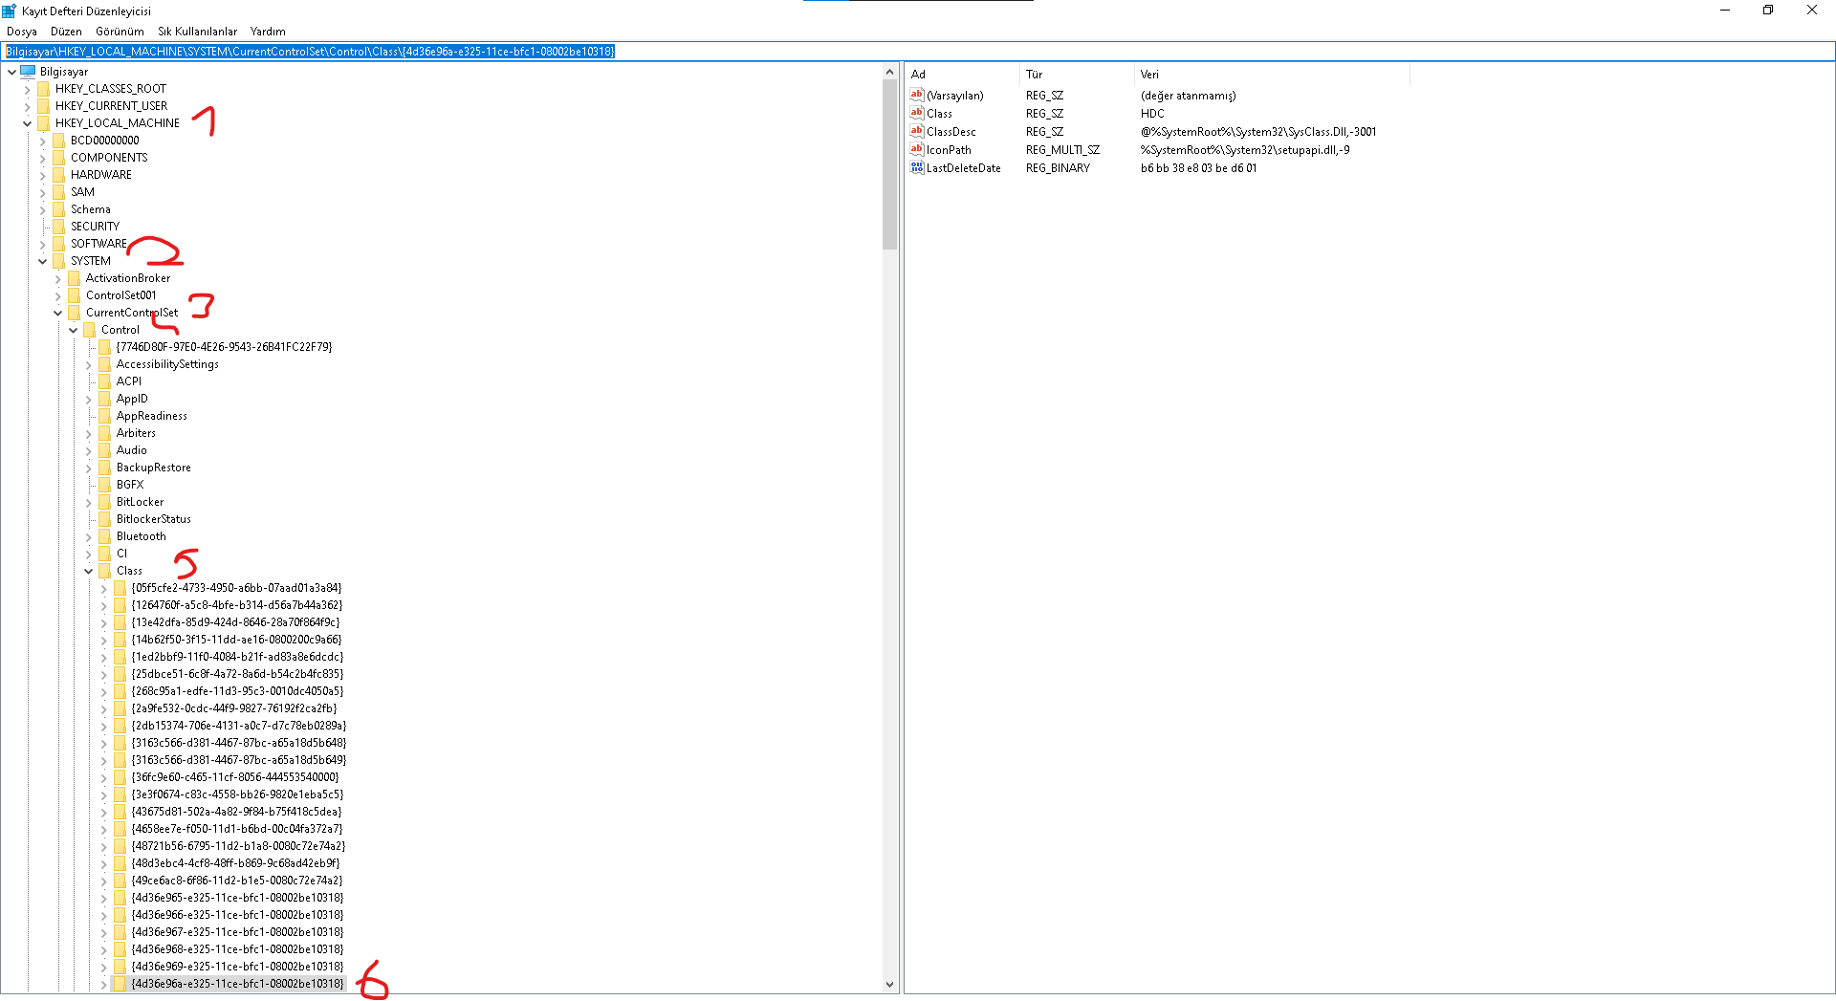Select the {36fc9e60-c465-11cf-8056-444553540000} key
Screen dimensions: 1836x1001
pos(235,777)
